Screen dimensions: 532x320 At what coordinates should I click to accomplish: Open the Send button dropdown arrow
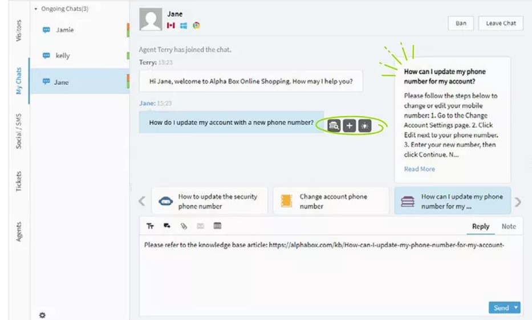coord(516,308)
